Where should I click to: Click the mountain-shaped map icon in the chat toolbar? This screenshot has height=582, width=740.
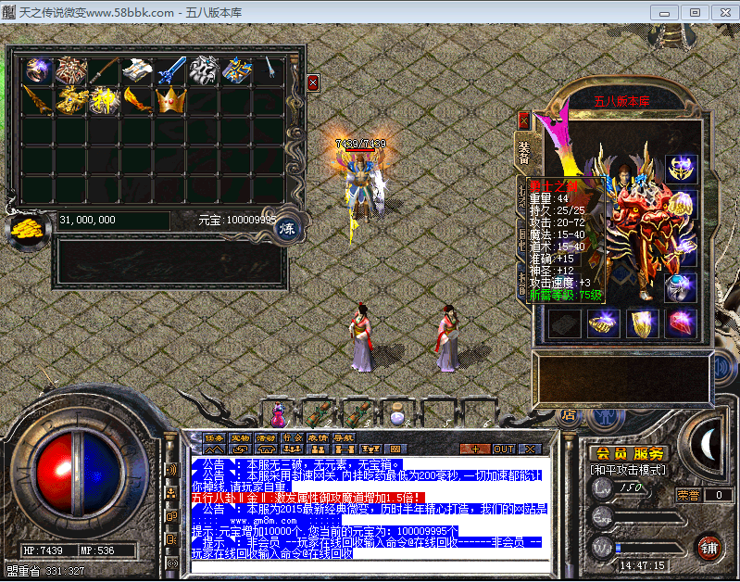click(x=214, y=449)
